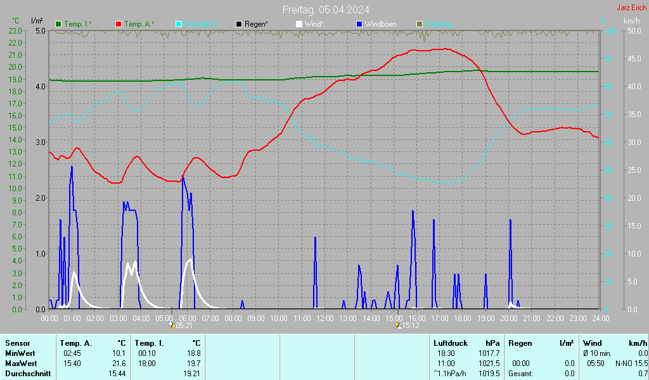Click the 'Durchschnitt' row label

[x=28, y=374]
